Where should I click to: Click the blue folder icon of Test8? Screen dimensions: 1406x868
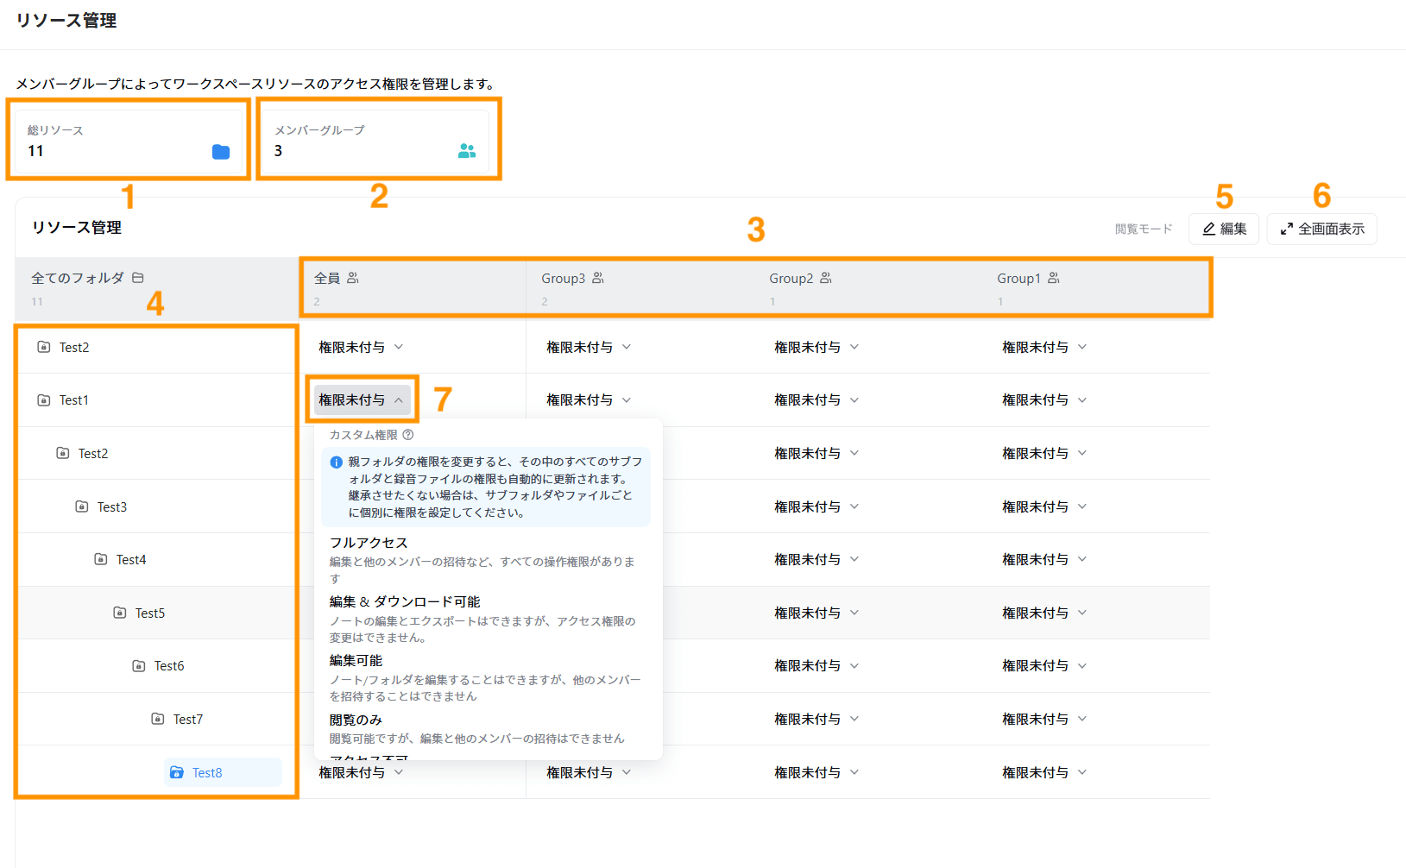click(x=177, y=772)
